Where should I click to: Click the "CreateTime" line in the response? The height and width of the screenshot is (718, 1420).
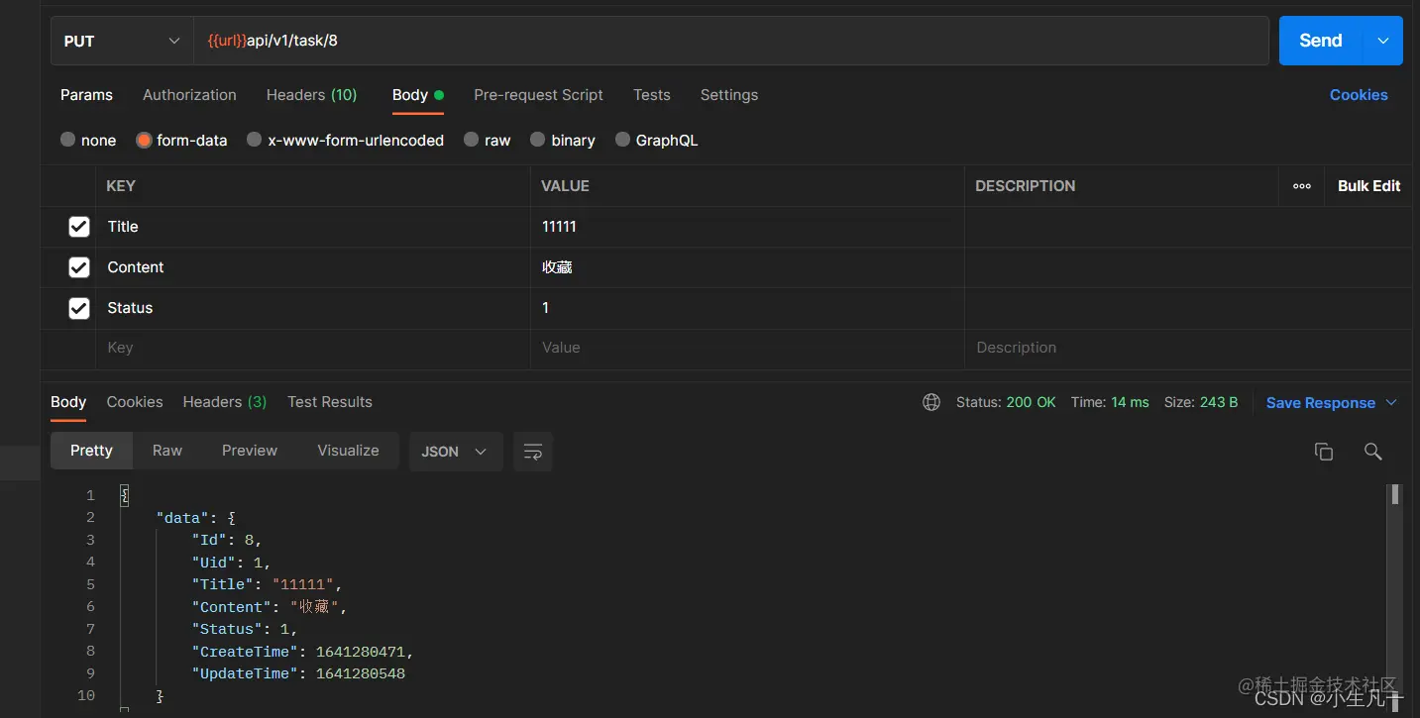[302, 652]
